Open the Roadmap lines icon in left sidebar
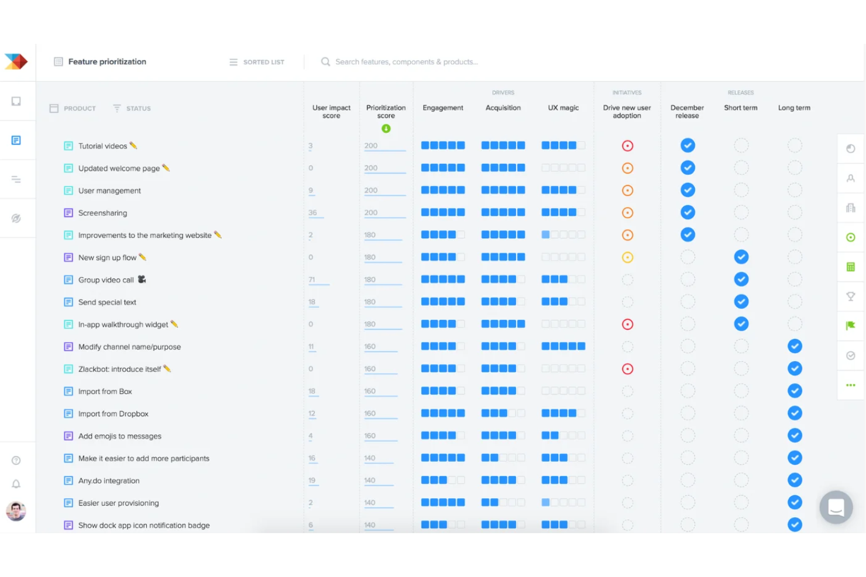Screen dimensions: 866x577 [x=16, y=179]
